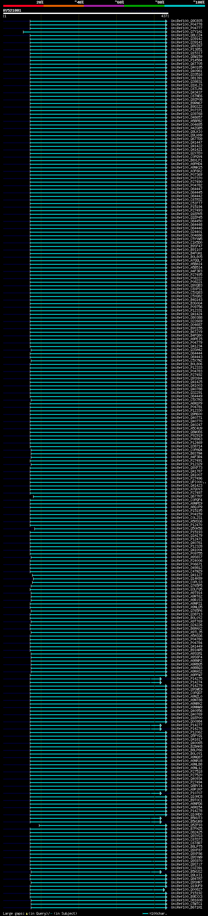Click hit label UniRef100_P13851

187,49
